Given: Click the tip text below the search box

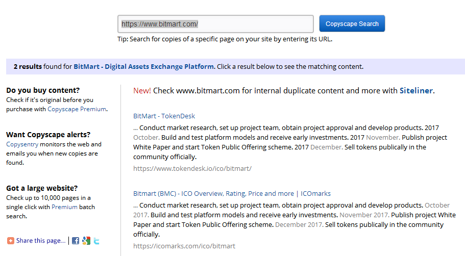Looking at the screenshot, I should [x=225, y=39].
